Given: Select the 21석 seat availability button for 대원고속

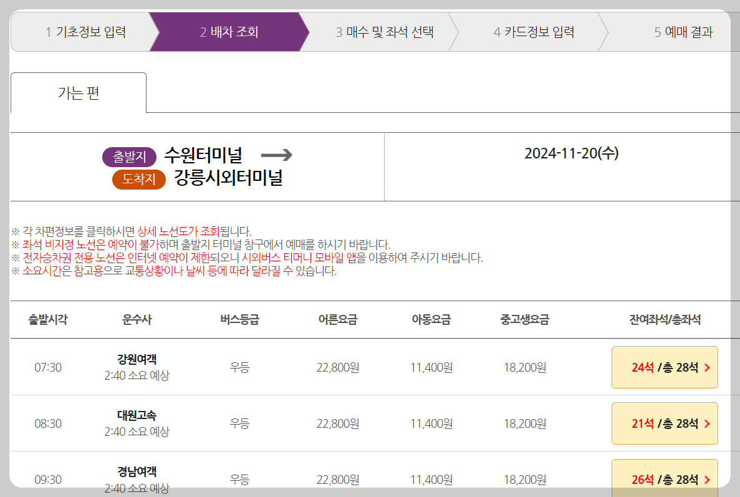Looking at the screenshot, I should tap(665, 423).
